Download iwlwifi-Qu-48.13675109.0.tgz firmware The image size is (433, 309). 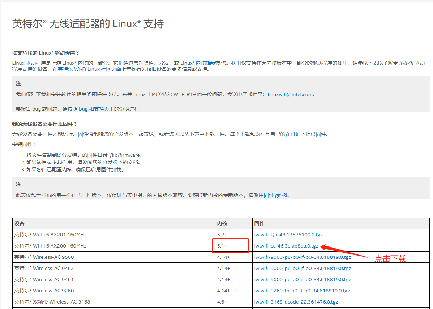pos(288,235)
